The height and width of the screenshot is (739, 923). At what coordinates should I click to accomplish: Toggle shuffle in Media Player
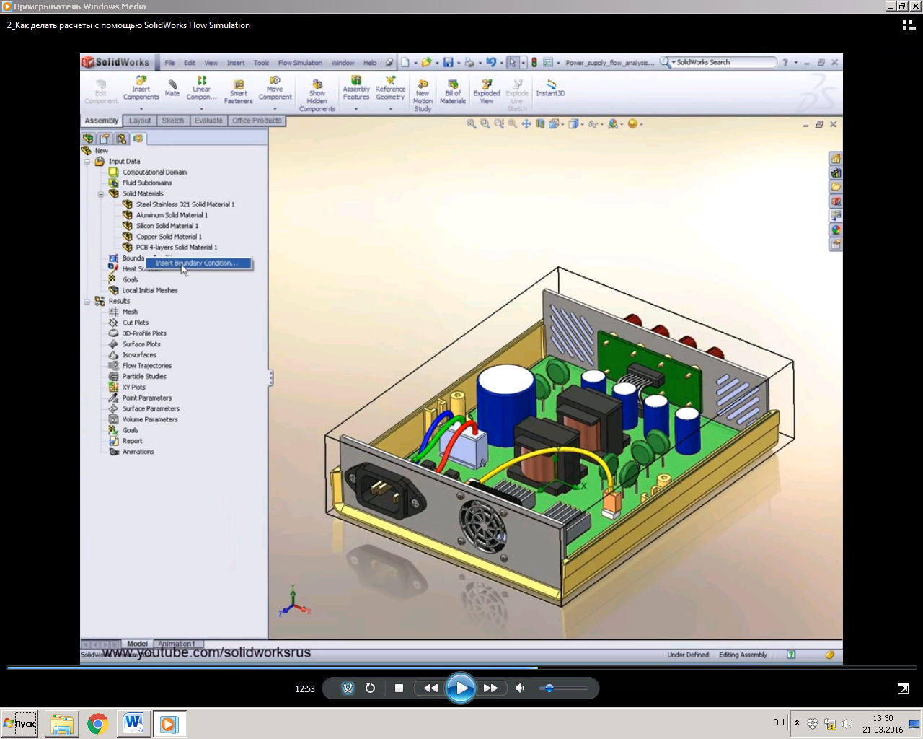click(x=348, y=688)
